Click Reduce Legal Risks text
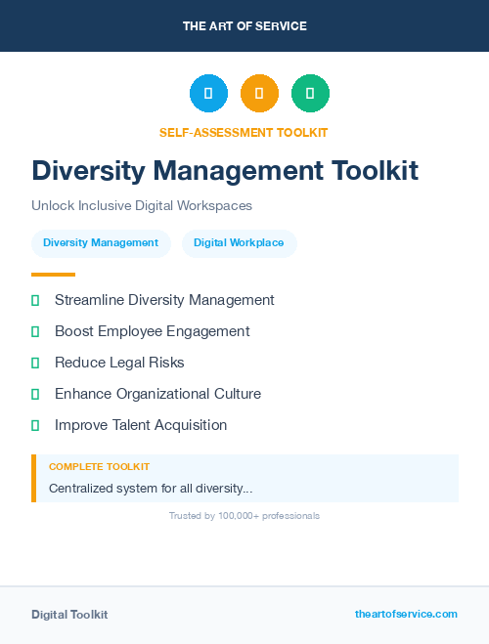489x644 pixels. tap(119, 363)
